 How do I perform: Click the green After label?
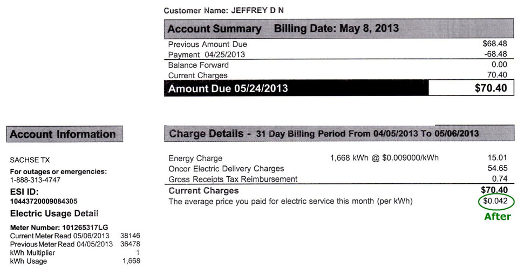(497, 217)
